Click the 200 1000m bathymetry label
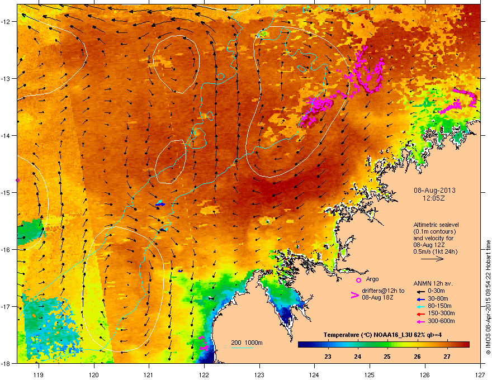The width and height of the screenshot is (492, 380). (x=247, y=343)
